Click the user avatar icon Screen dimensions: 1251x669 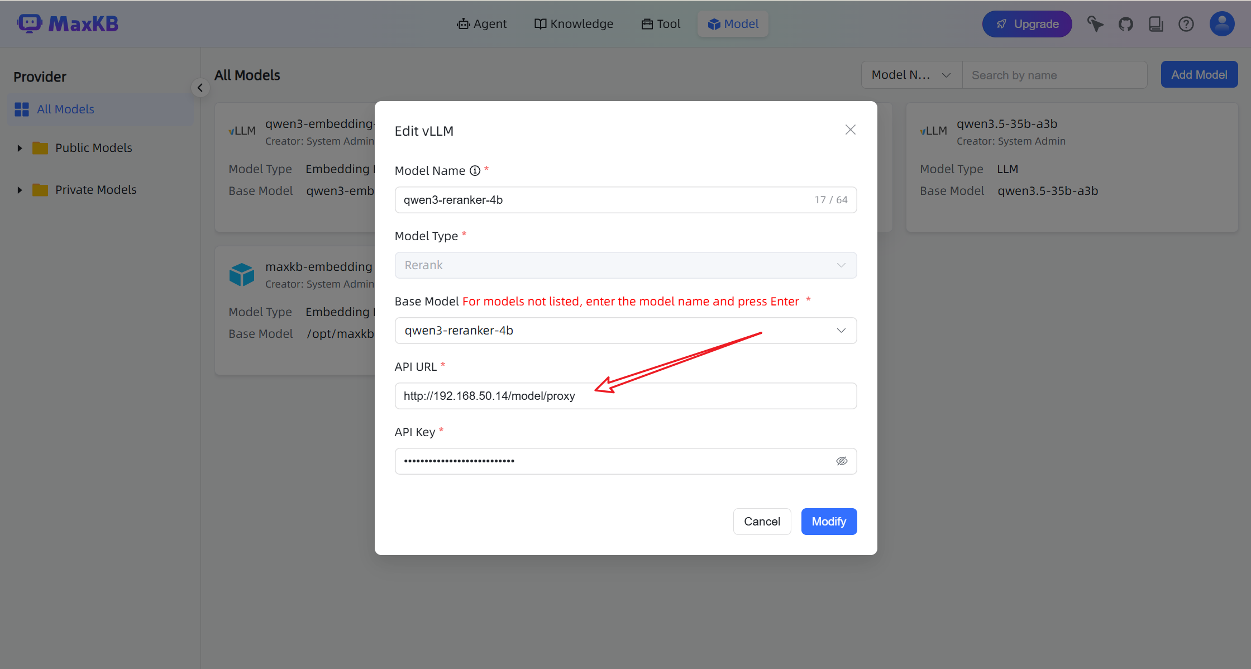1221,24
